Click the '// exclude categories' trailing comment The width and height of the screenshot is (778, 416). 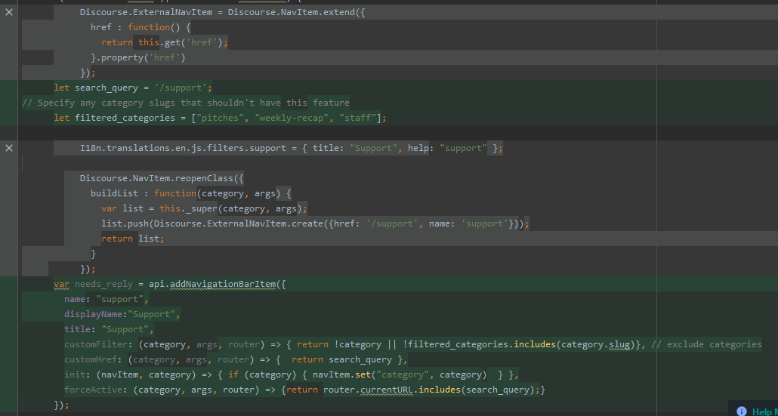click(x=706, y=344)
